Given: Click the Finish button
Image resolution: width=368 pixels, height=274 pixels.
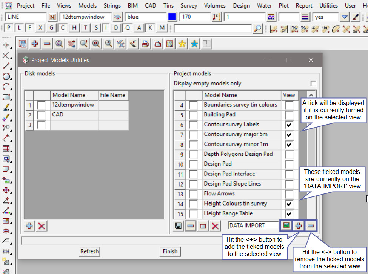Looking at the screenshot, I should coord(170,251).
